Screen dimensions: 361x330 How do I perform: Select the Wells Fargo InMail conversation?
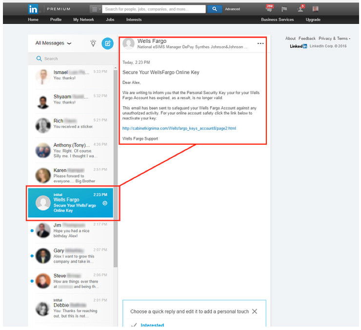70,203
